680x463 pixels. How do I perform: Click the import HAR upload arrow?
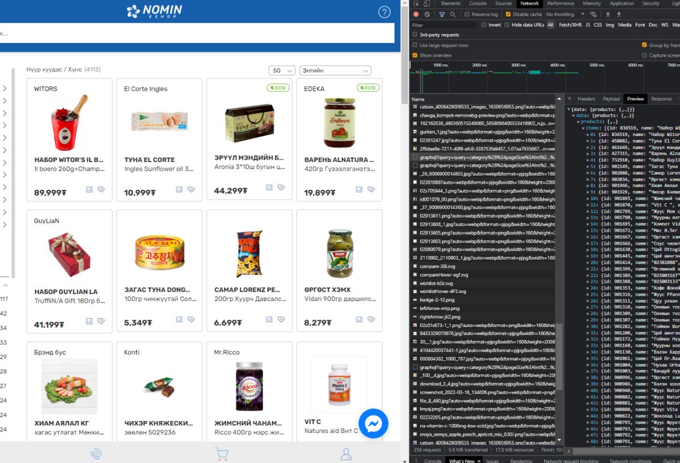609,14
